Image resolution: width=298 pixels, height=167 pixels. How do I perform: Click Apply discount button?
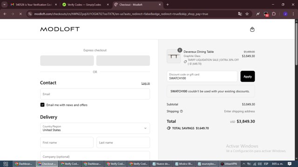[x=247, y=76]
